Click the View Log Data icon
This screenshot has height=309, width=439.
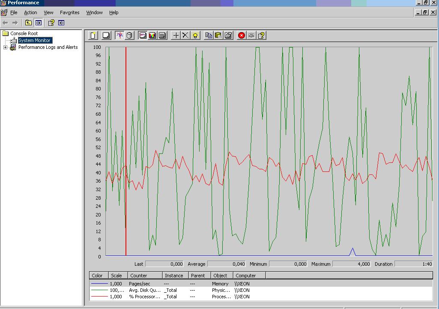(x=129, y=35)
